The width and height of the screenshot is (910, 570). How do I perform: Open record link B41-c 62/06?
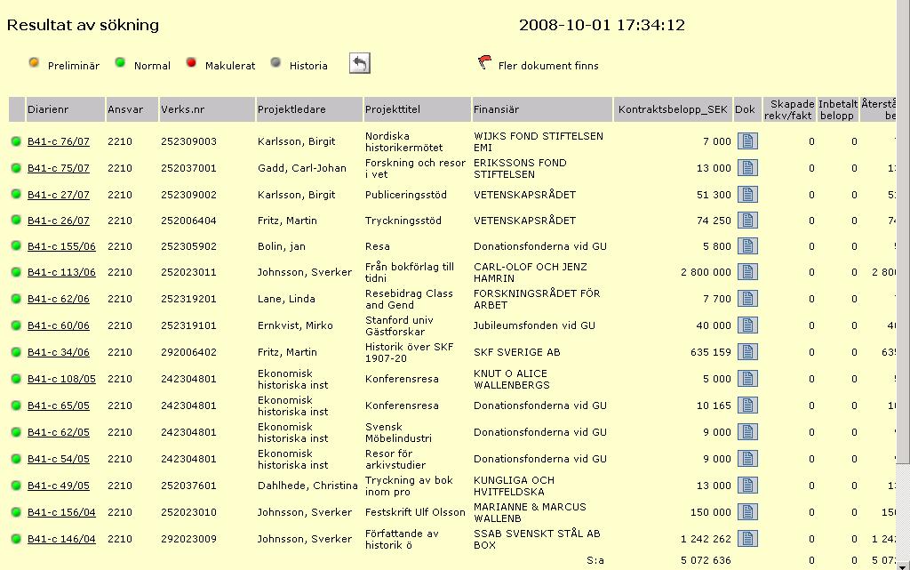59,299
